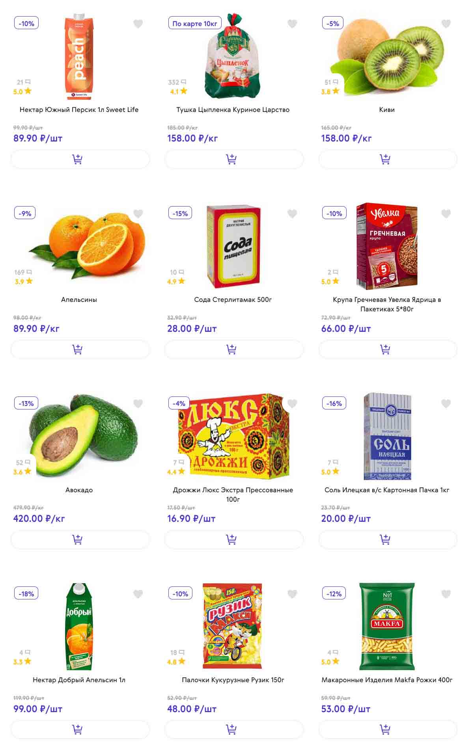Mark Дрожжи Люкс Экстра as favorite
472x748 pixels.
(292, 404)
